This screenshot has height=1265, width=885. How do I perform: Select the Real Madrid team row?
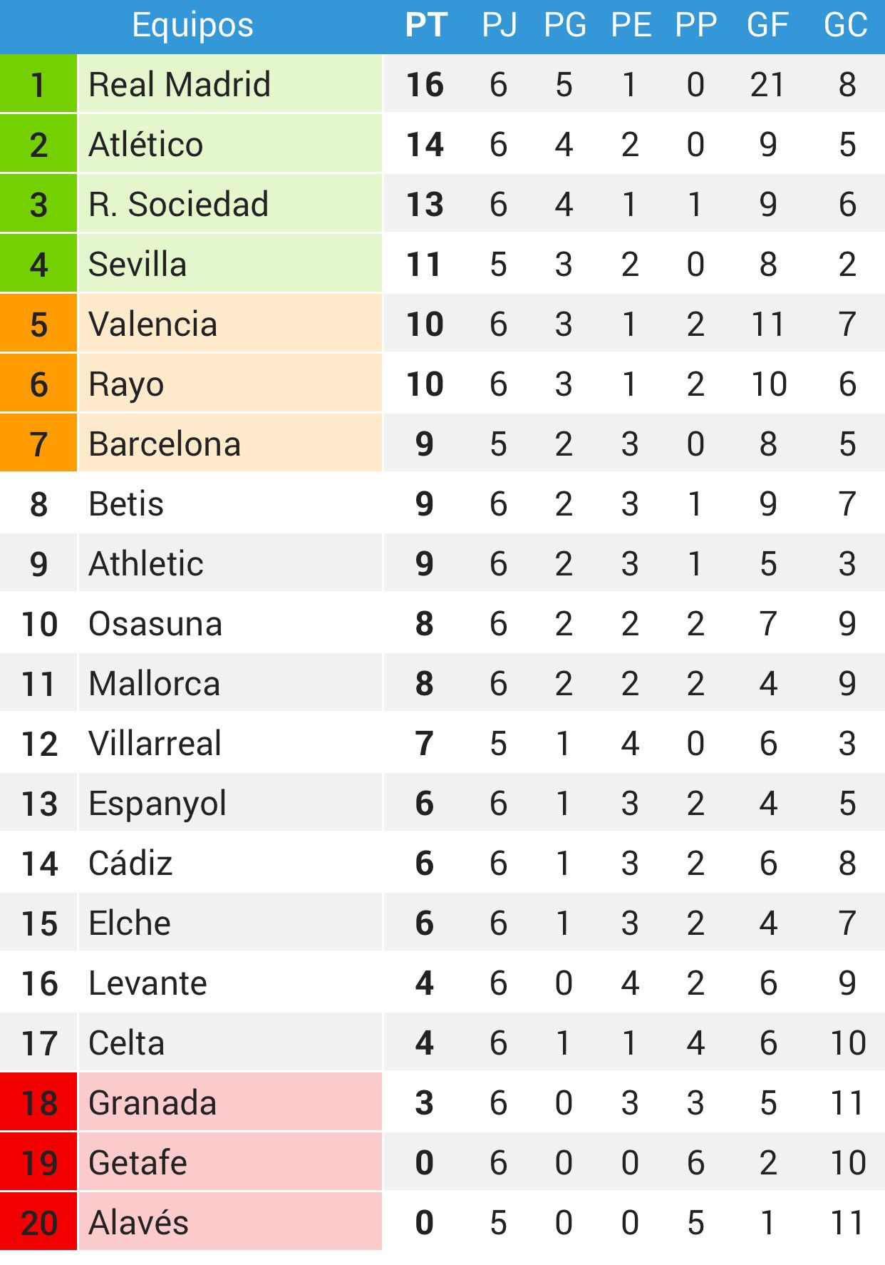(x=442, y=84)
